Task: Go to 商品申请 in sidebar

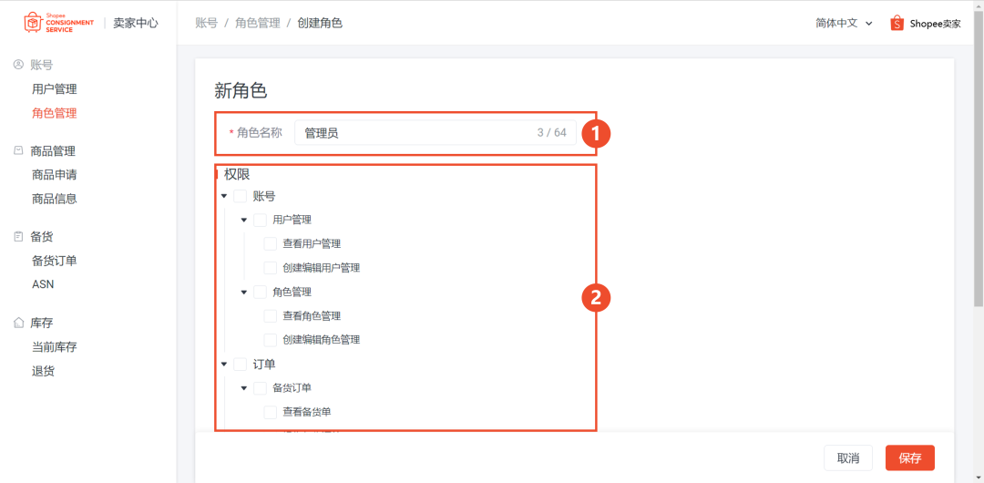Action: coord(54,175)
